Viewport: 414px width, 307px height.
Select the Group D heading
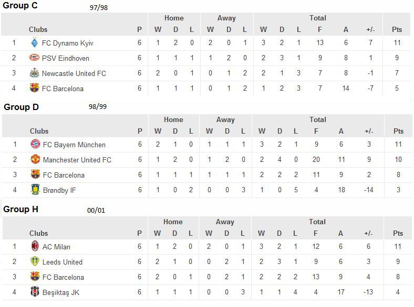point(21,107)
